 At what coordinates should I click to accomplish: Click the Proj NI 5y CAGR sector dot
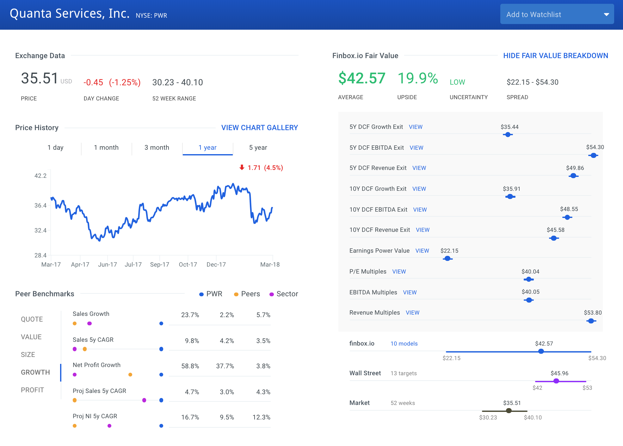point(109,426)
